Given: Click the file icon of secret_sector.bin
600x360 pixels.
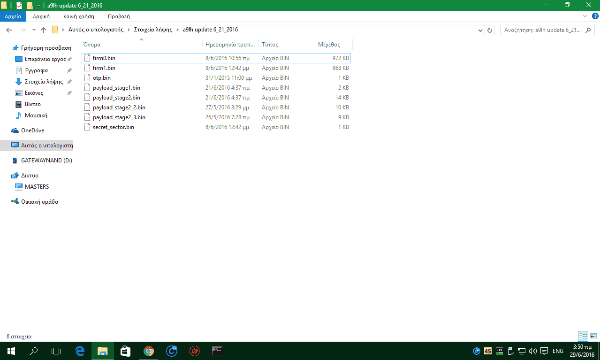Looking at the screenshot, I should [87, 127].
